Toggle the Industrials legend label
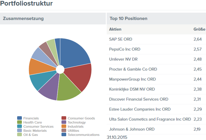 [75, 126]
